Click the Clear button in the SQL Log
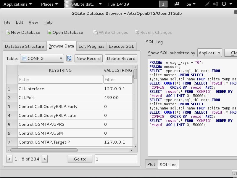 click(x=231, y=53)
